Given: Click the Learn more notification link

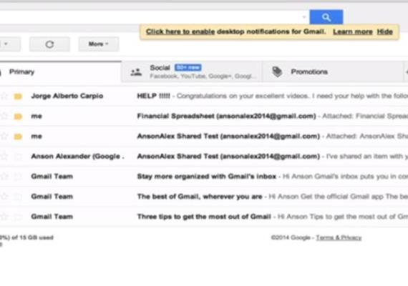Looking at the screenshot, I should coord(353,32).
